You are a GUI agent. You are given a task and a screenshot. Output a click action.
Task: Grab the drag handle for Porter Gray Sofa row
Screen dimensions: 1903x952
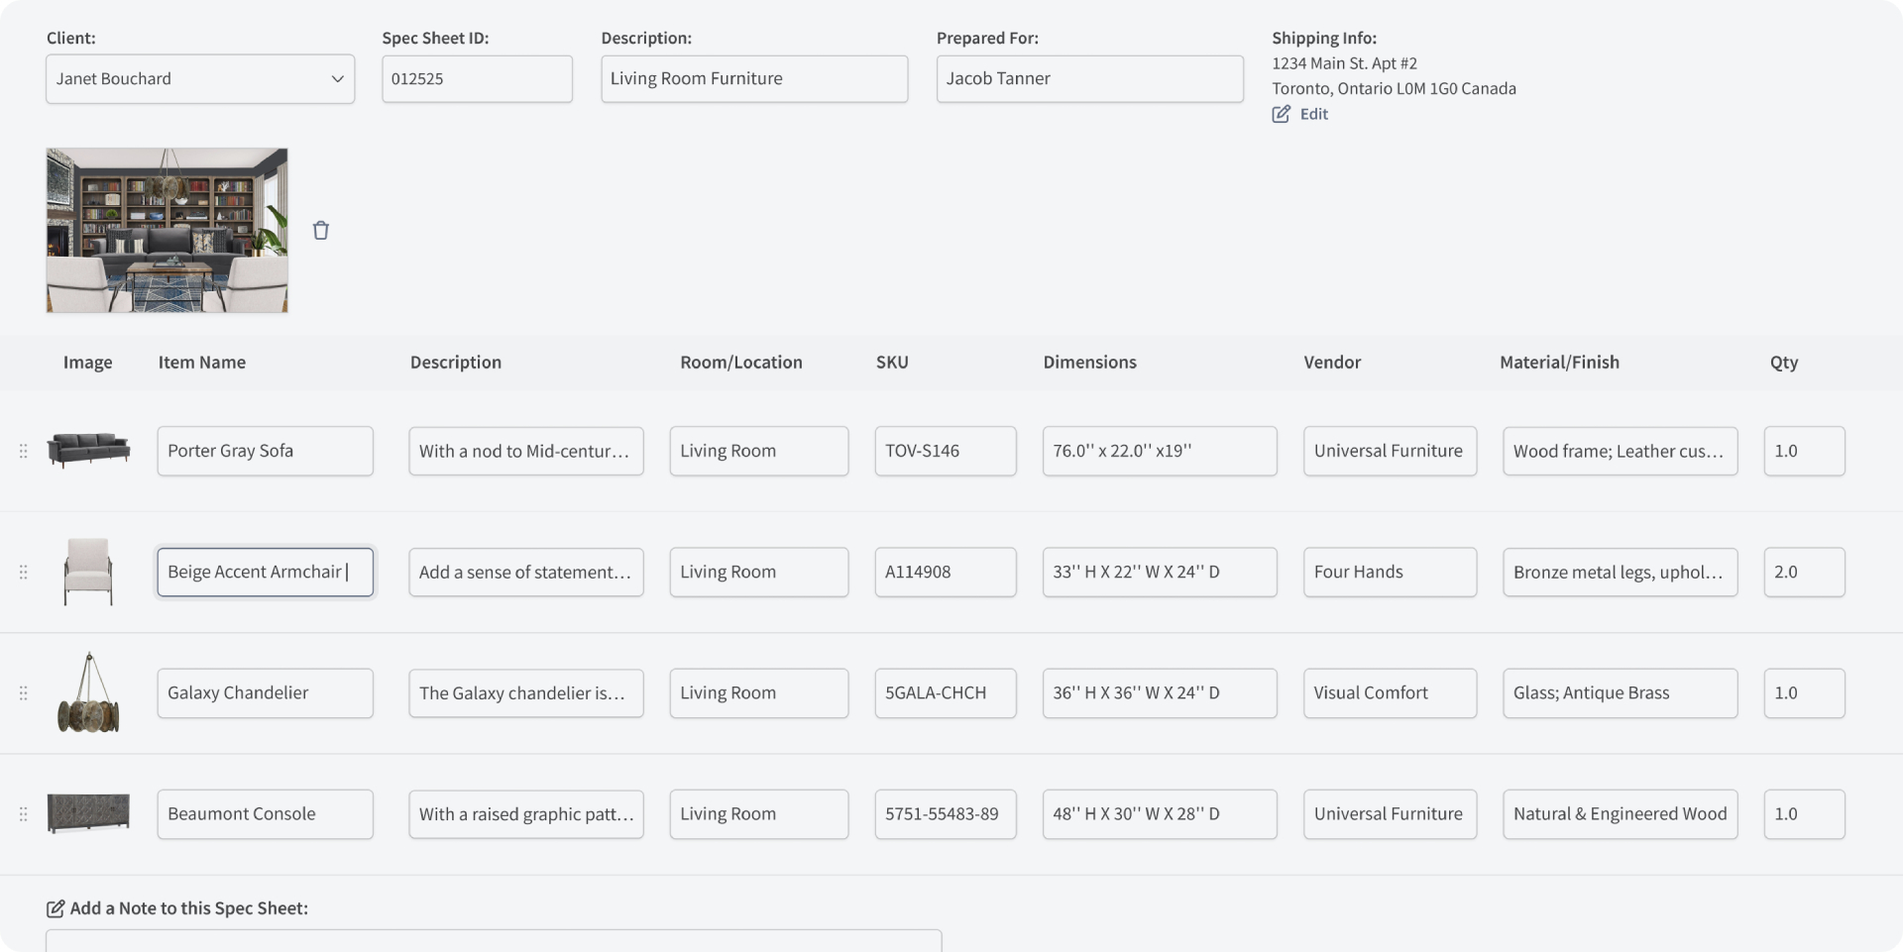coord(23,451)
